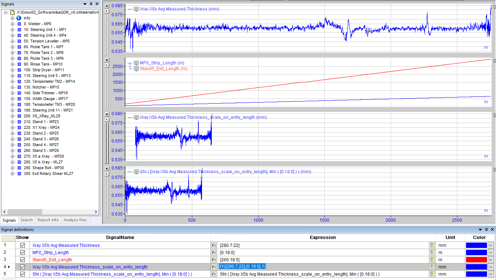The height and width of the screenshot is (280, 496).
Task: Click monitor icon in scale_on_entry_length graph legend
Action: 136,117
